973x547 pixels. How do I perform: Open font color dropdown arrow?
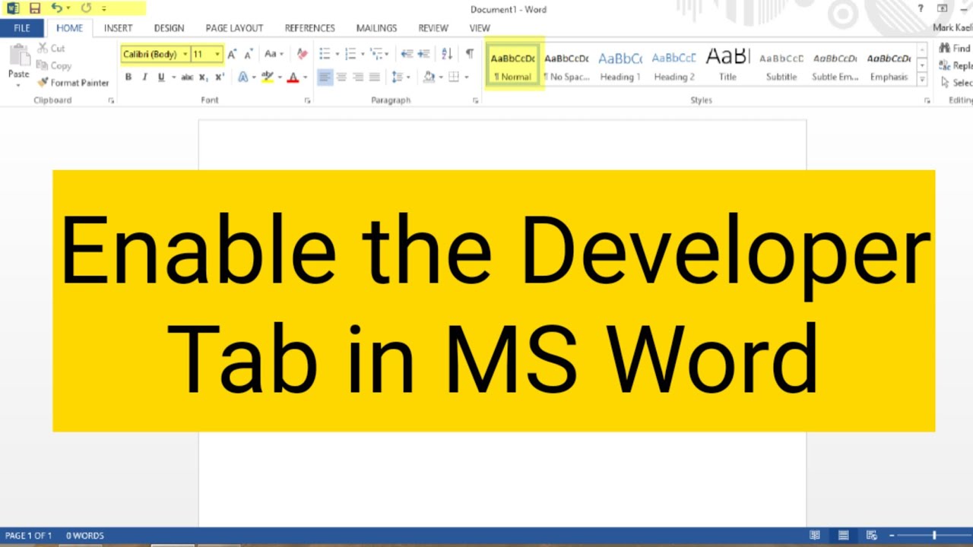pyautogui.click(x=306, y=77)
